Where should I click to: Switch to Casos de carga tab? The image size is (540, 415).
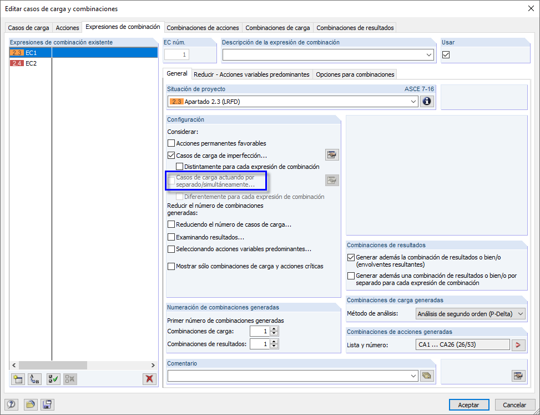(x=29, y=28)
